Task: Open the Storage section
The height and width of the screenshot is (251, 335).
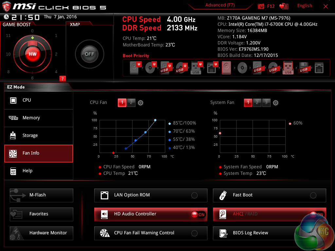Action: 39,136
